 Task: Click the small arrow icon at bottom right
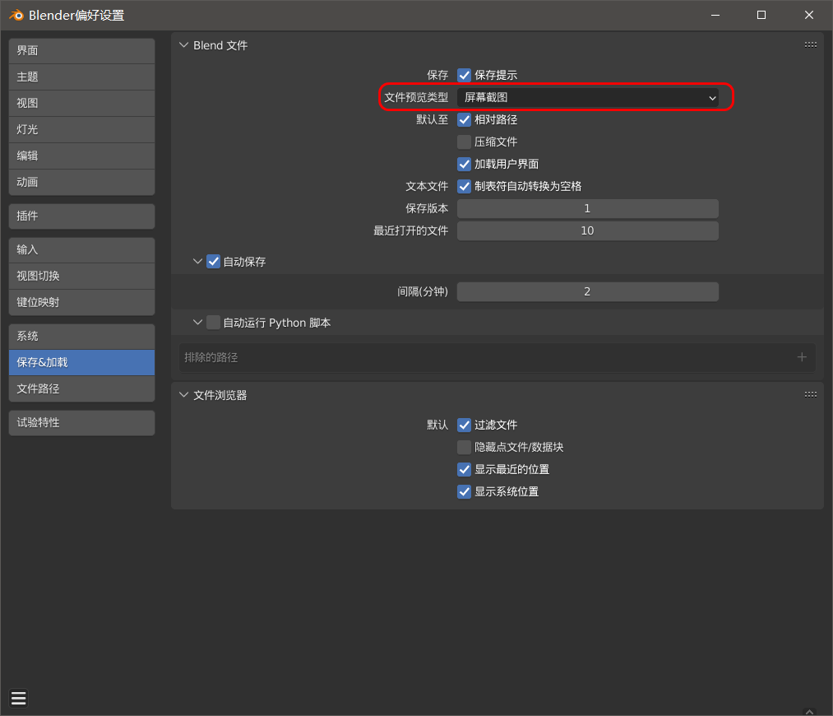pyautogui.click(x=809, y=710)
